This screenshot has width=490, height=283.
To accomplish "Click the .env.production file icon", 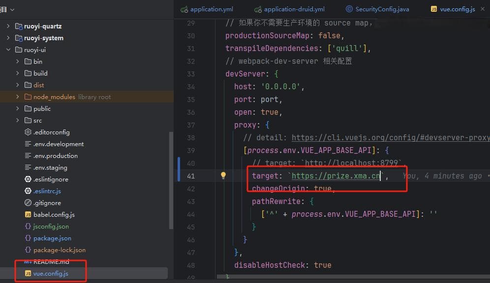I will tap(28, 155).
